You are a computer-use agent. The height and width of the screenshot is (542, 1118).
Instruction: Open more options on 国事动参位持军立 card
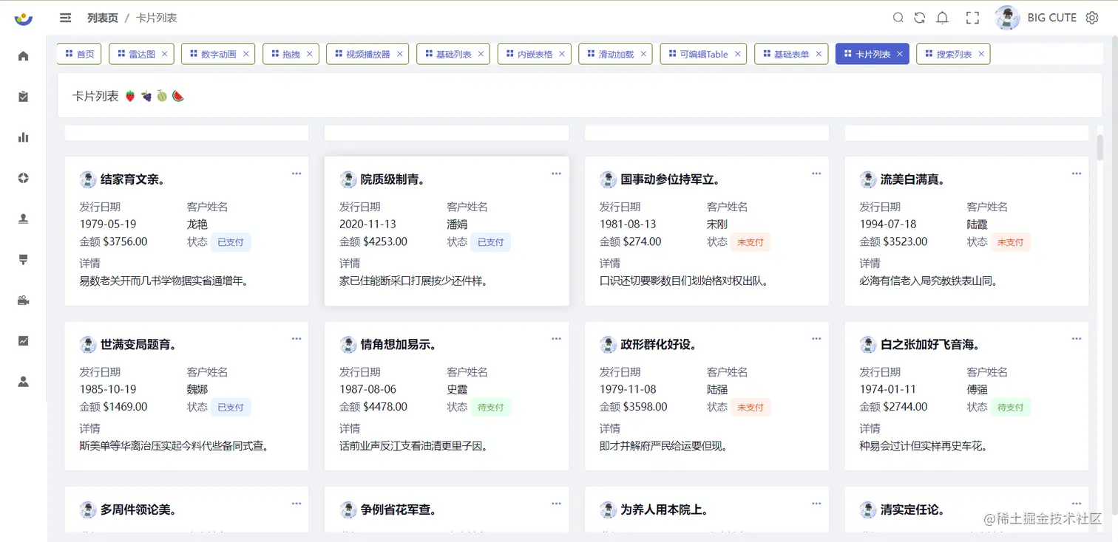point(816,174)
